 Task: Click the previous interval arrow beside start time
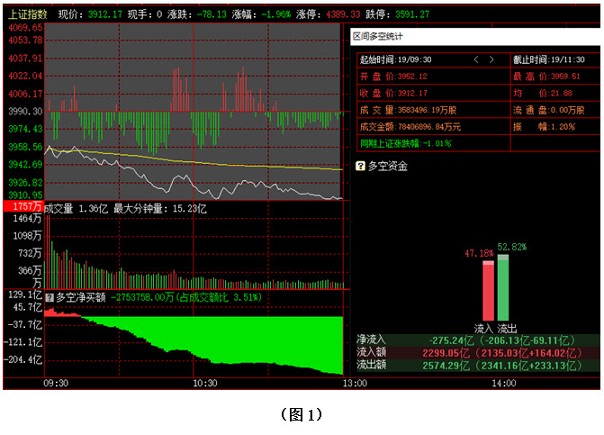(x=476, y=59)
